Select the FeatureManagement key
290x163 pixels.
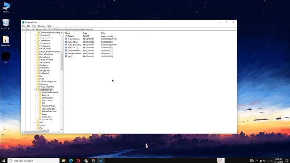click(x=48, y=81)
